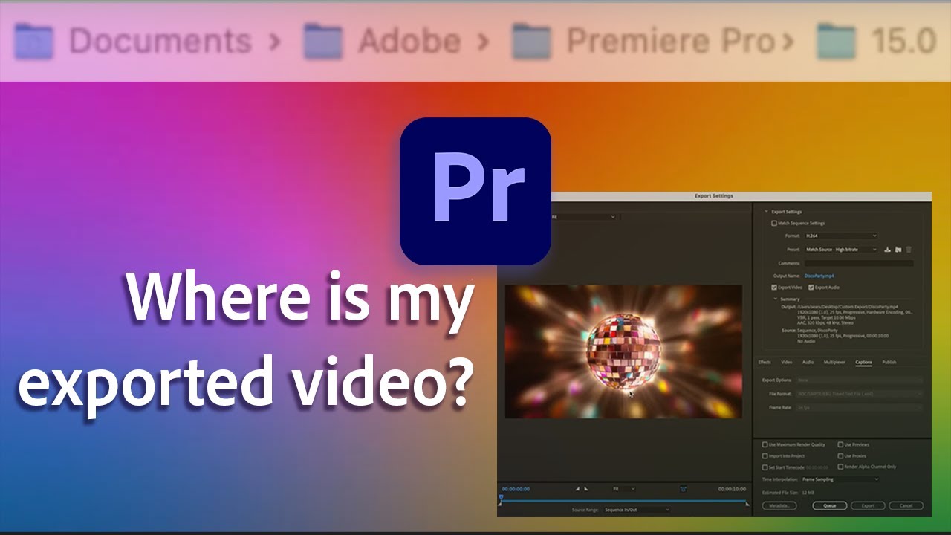
Task: Click the Documents folder icon in path bar
Action: coord(33,42)
